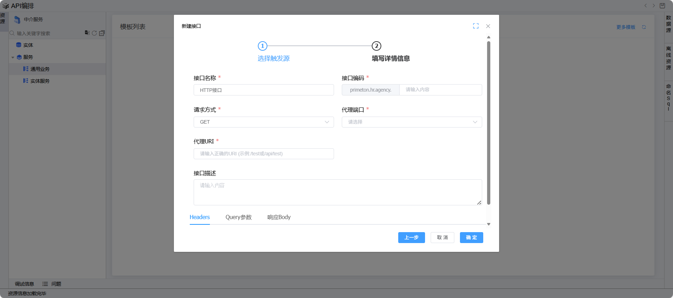Open the 代理端口 dropdown

pos(411,122)
